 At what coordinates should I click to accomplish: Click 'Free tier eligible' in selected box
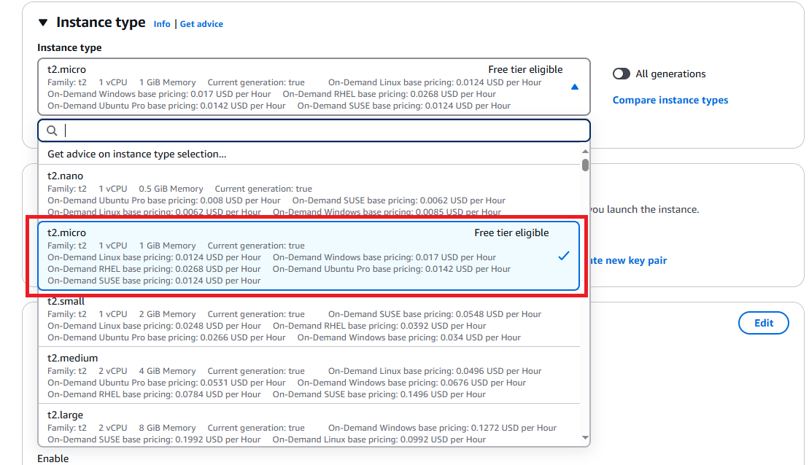pos(525,69)
